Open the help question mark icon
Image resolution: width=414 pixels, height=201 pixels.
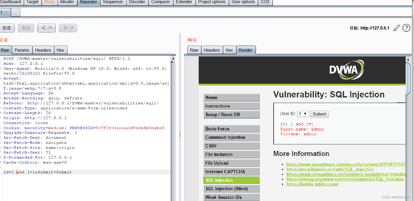point(406,28)
